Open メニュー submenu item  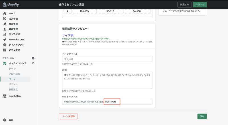click(13, 84)
